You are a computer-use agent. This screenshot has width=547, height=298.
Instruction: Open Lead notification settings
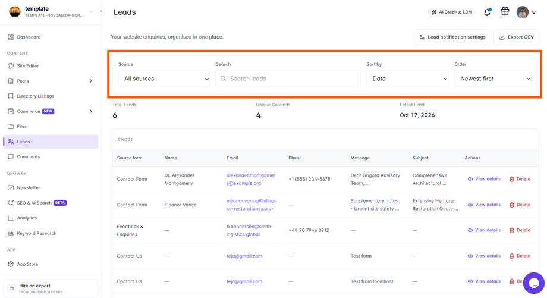452,37
